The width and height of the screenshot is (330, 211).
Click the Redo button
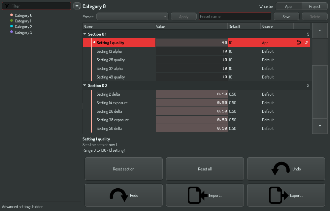click(124, 195)
